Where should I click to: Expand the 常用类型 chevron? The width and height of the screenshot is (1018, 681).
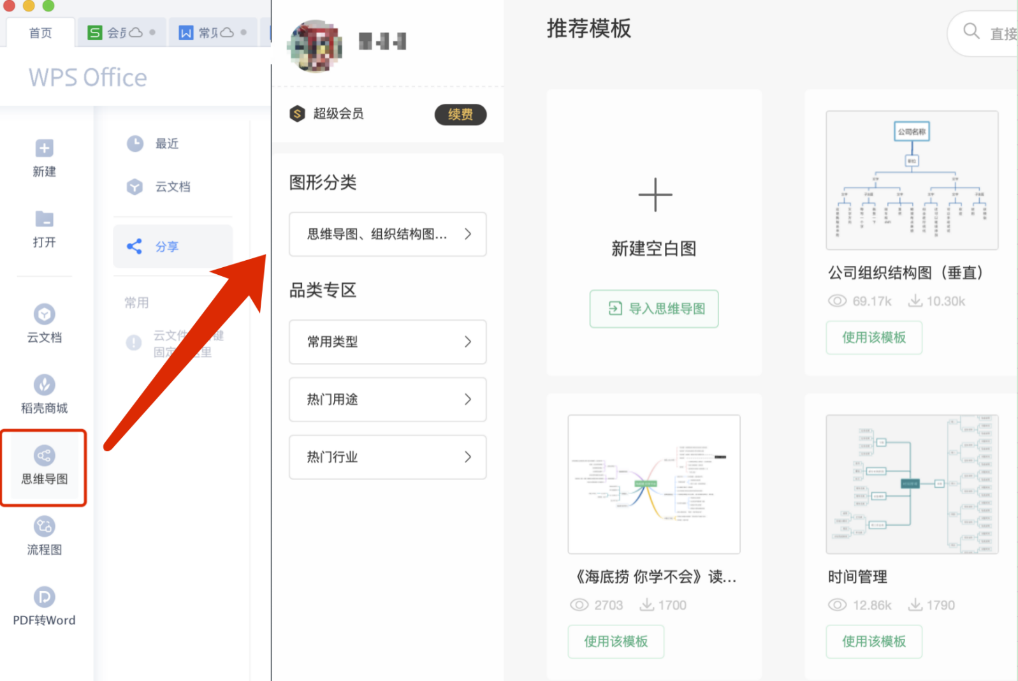click(468, 342)
